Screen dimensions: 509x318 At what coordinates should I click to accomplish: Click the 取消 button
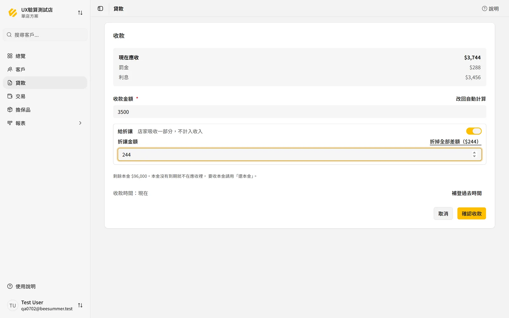443,213
